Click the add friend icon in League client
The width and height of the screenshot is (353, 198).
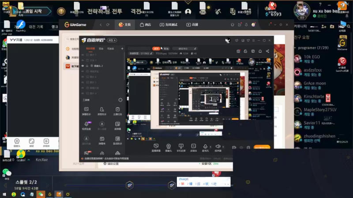tap(324, 26)
